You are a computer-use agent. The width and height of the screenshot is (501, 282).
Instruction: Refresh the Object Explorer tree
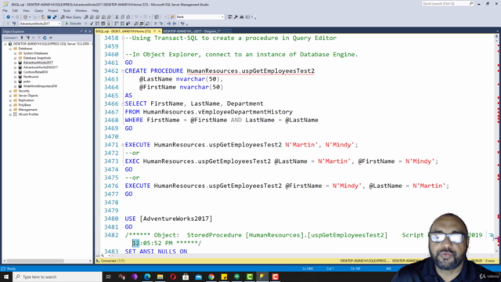pos(45,38)
